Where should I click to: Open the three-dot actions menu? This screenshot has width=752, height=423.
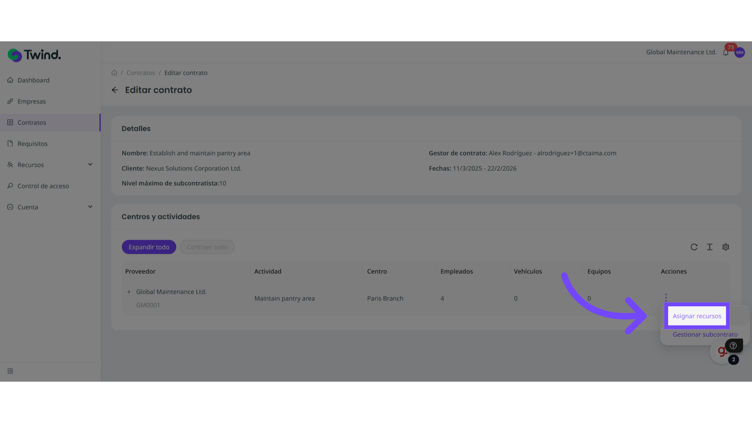coord(666,297)
